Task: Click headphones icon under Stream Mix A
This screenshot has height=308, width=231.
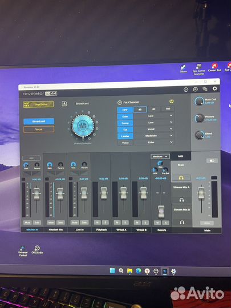Action: coord(182,200)
